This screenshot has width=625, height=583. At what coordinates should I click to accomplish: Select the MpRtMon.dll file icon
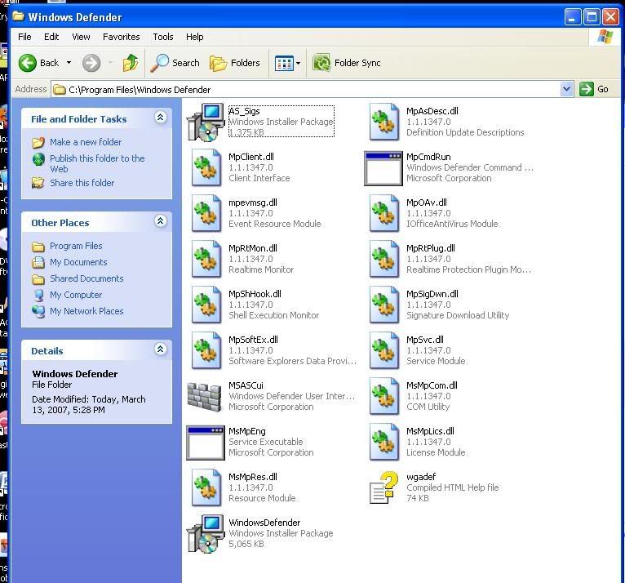pos(206,259)
